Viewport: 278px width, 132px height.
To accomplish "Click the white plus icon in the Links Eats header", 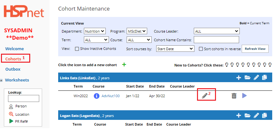I will click(239, 78).
